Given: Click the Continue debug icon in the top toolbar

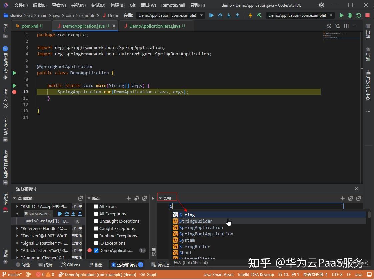Looking at the screenshot, I should (x=211, y=15).
